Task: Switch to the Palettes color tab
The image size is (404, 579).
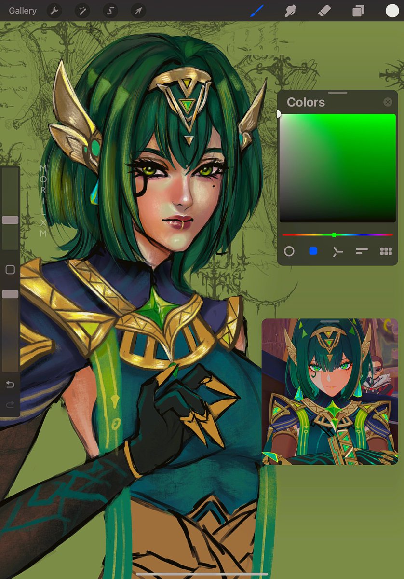Action: (x=386, y=251)
